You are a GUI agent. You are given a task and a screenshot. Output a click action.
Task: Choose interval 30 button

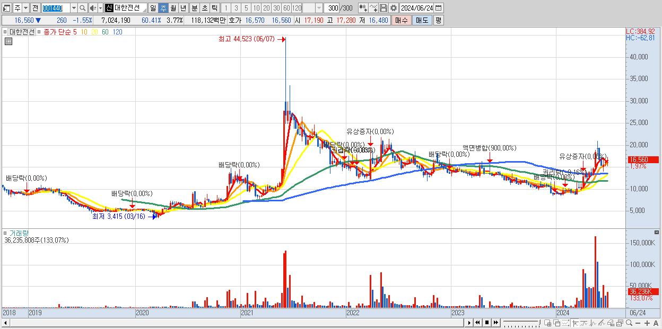tap(276, 8)
